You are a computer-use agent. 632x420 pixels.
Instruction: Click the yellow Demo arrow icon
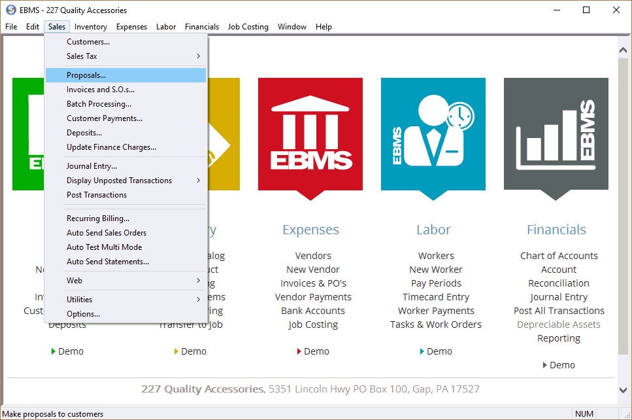click(176, 351)
